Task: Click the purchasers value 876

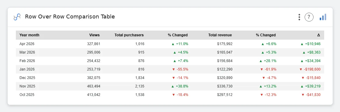Action: coord(141,61)
